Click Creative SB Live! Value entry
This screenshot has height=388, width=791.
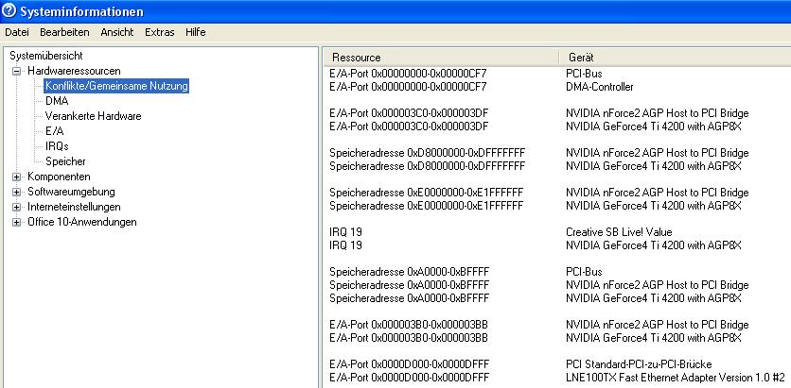pos(619,232)
